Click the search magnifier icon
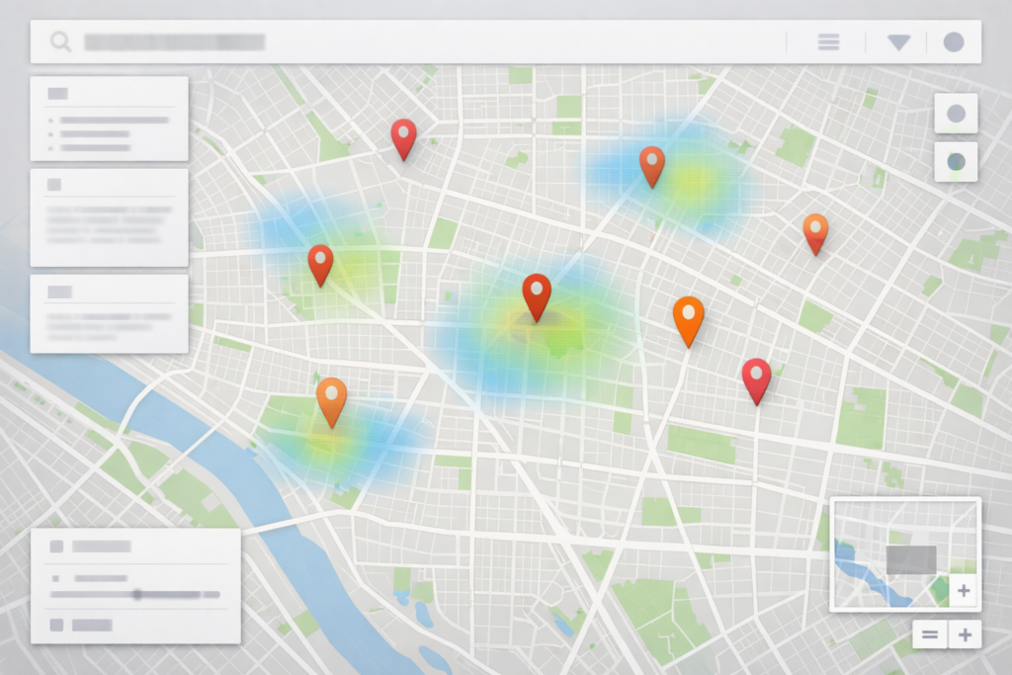 click(61, 42)
